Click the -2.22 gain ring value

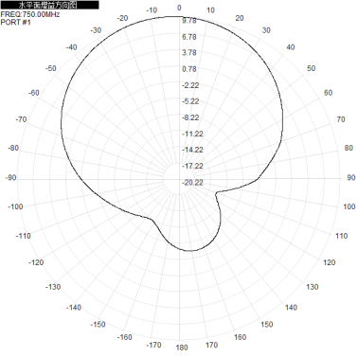pos(190,85)
